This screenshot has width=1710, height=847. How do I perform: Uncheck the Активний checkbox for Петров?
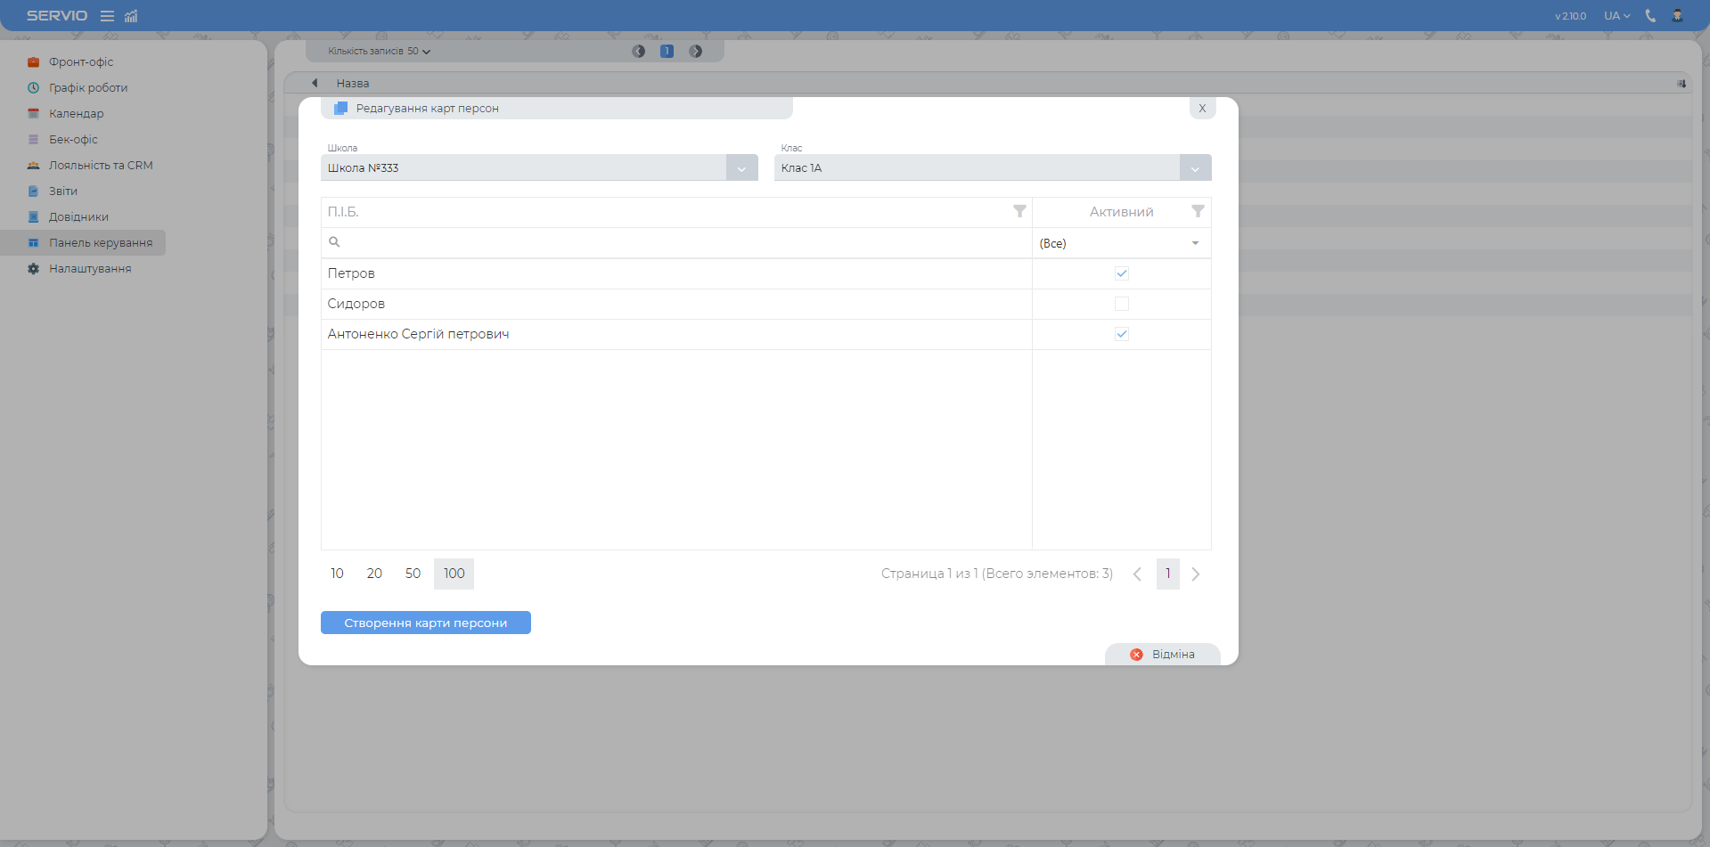(x=1121, y=273)
